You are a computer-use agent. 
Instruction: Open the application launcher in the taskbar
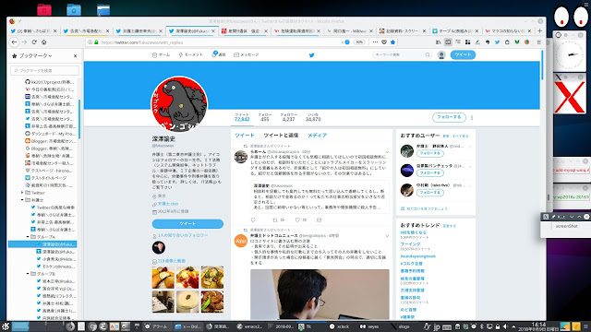pyautogui.click(x=6, y=326)
